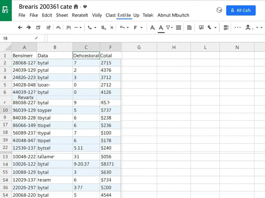Image resolution: width=265 pixels, height=198 pixels.
Task: Click the person account toolbar icon
Action: (x=248, y=27)
